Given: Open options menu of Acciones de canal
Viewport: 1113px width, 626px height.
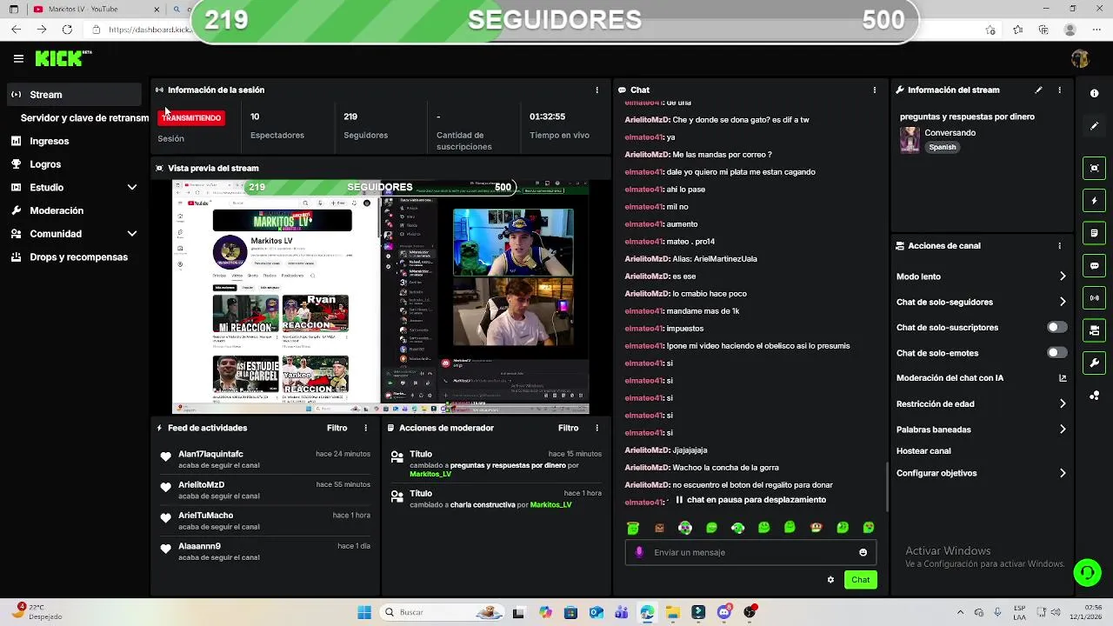Looking at the screenshot, I should (x=1059, y=245).
